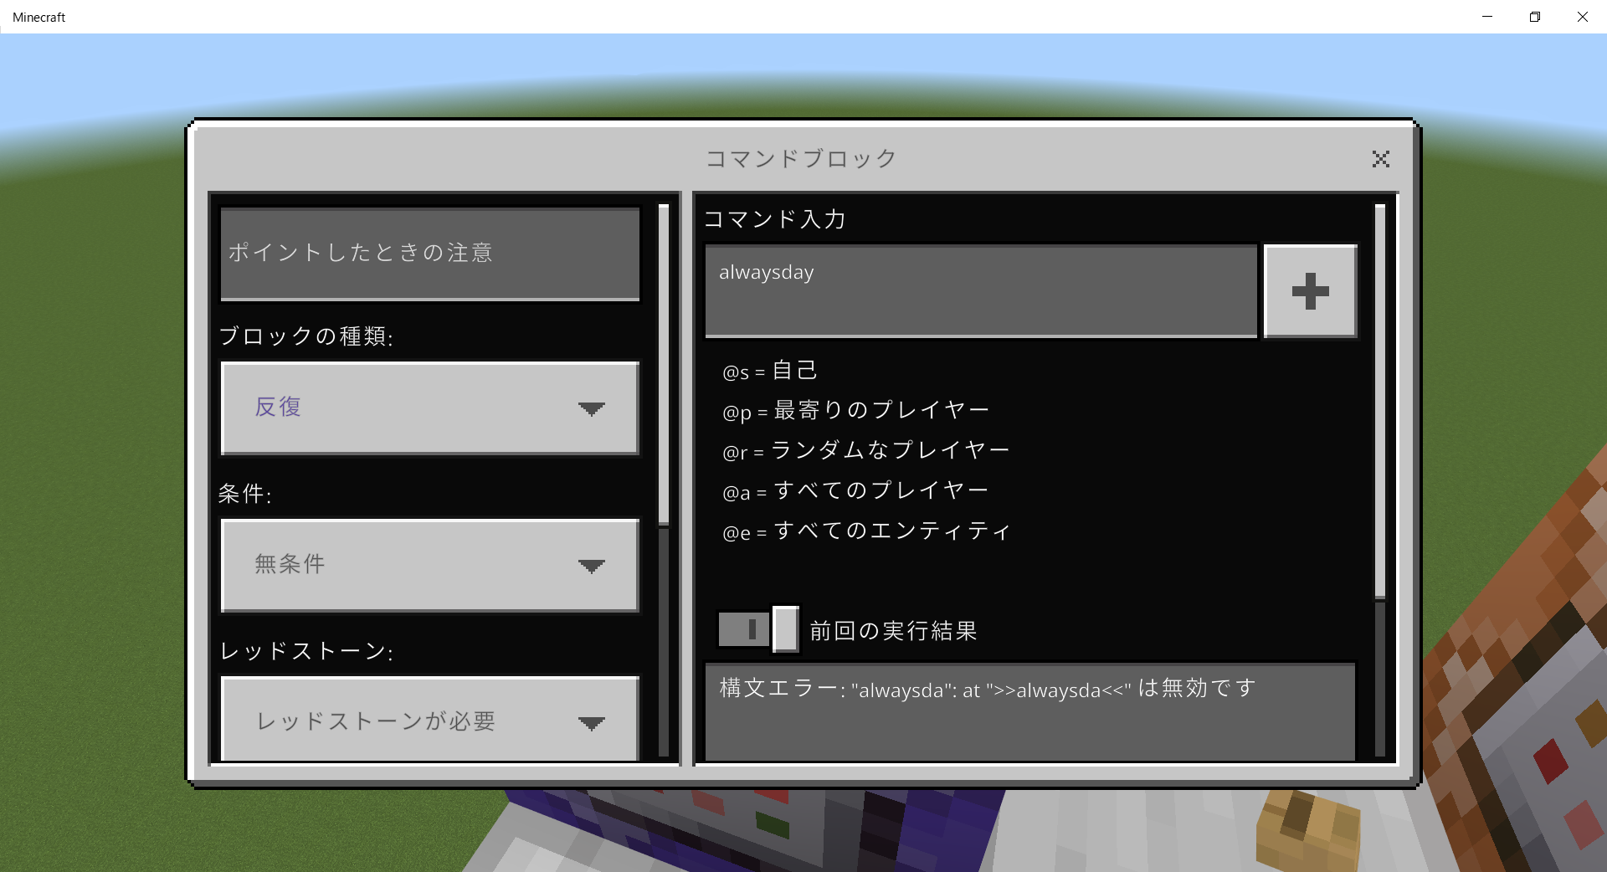Select the @a = すべてのプレイヤー hint text
This screenshot has height=872, width=1607.
pos(855,491)
